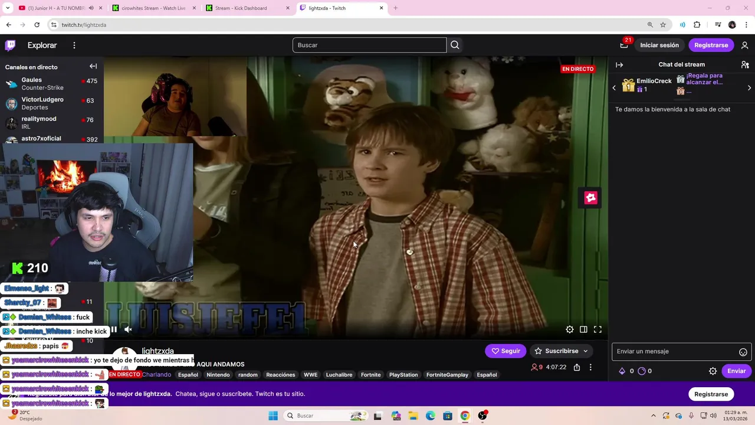Viewport: 755px width, 425px height.
Task: Reload the current page
Action: pyautogui.click(x=37, y=25)
